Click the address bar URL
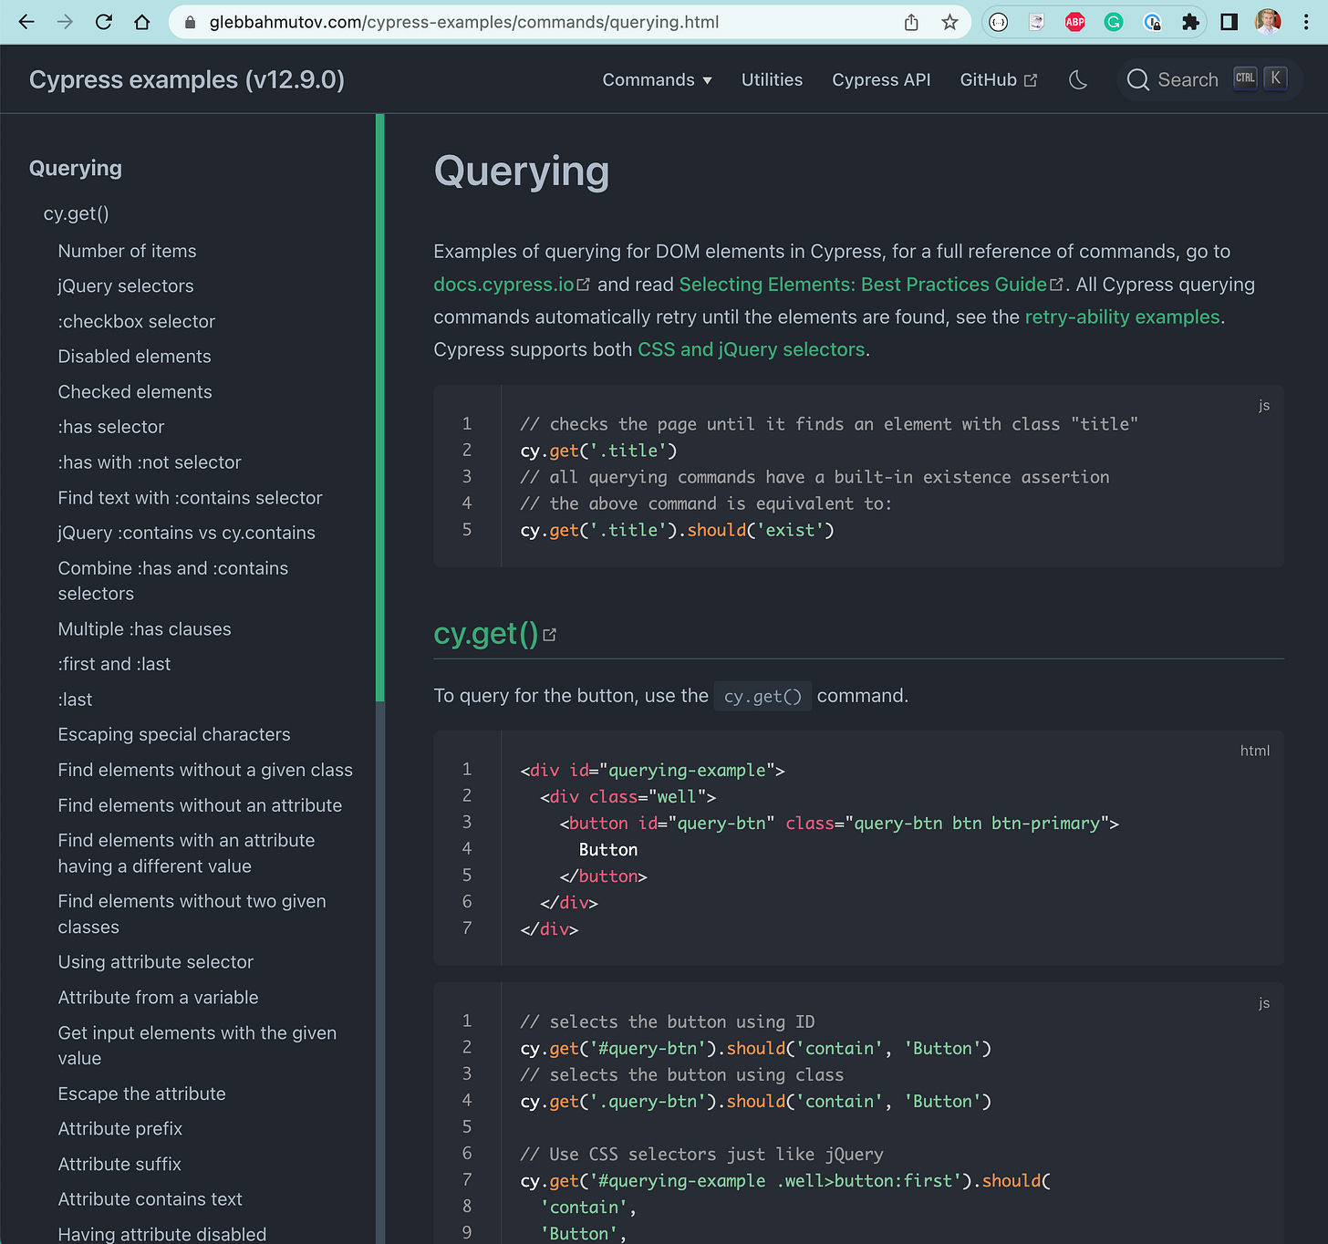 (463, 22)
